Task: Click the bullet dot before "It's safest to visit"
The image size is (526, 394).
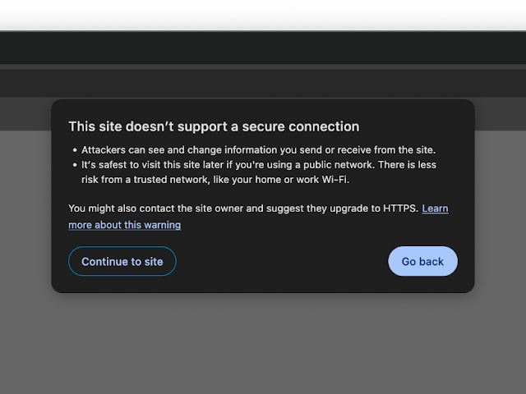Action: (75, 165)
